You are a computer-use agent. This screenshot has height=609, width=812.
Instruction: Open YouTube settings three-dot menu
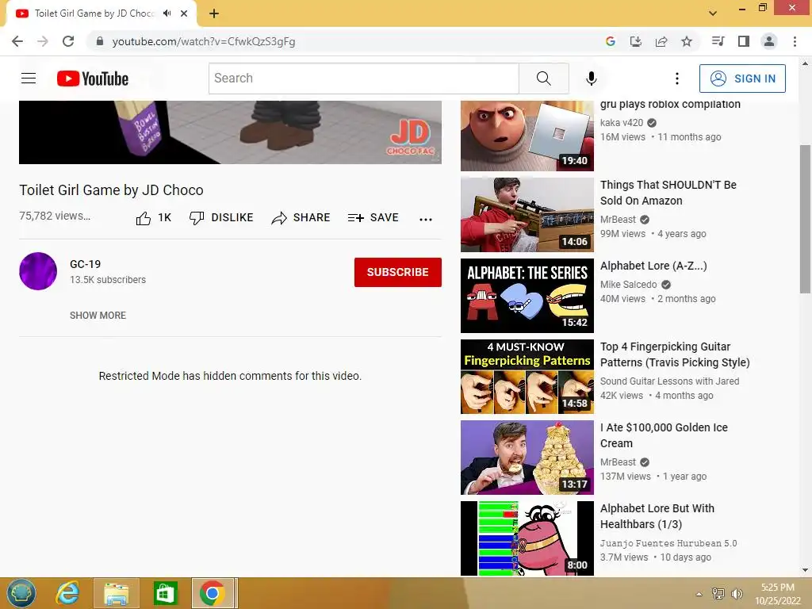677,79
